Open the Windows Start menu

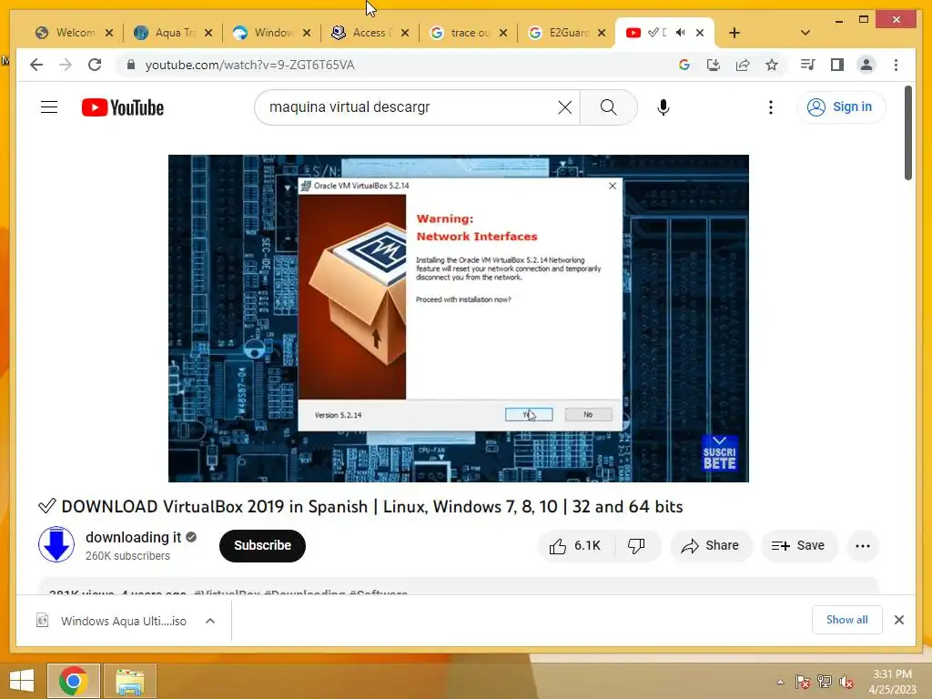click(x=22, y=681)
